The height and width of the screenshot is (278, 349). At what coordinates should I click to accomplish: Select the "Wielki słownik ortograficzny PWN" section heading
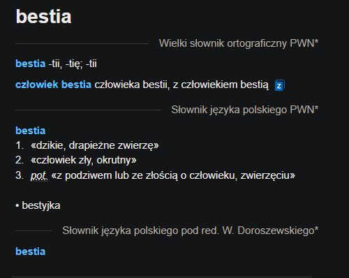point(239,43)
